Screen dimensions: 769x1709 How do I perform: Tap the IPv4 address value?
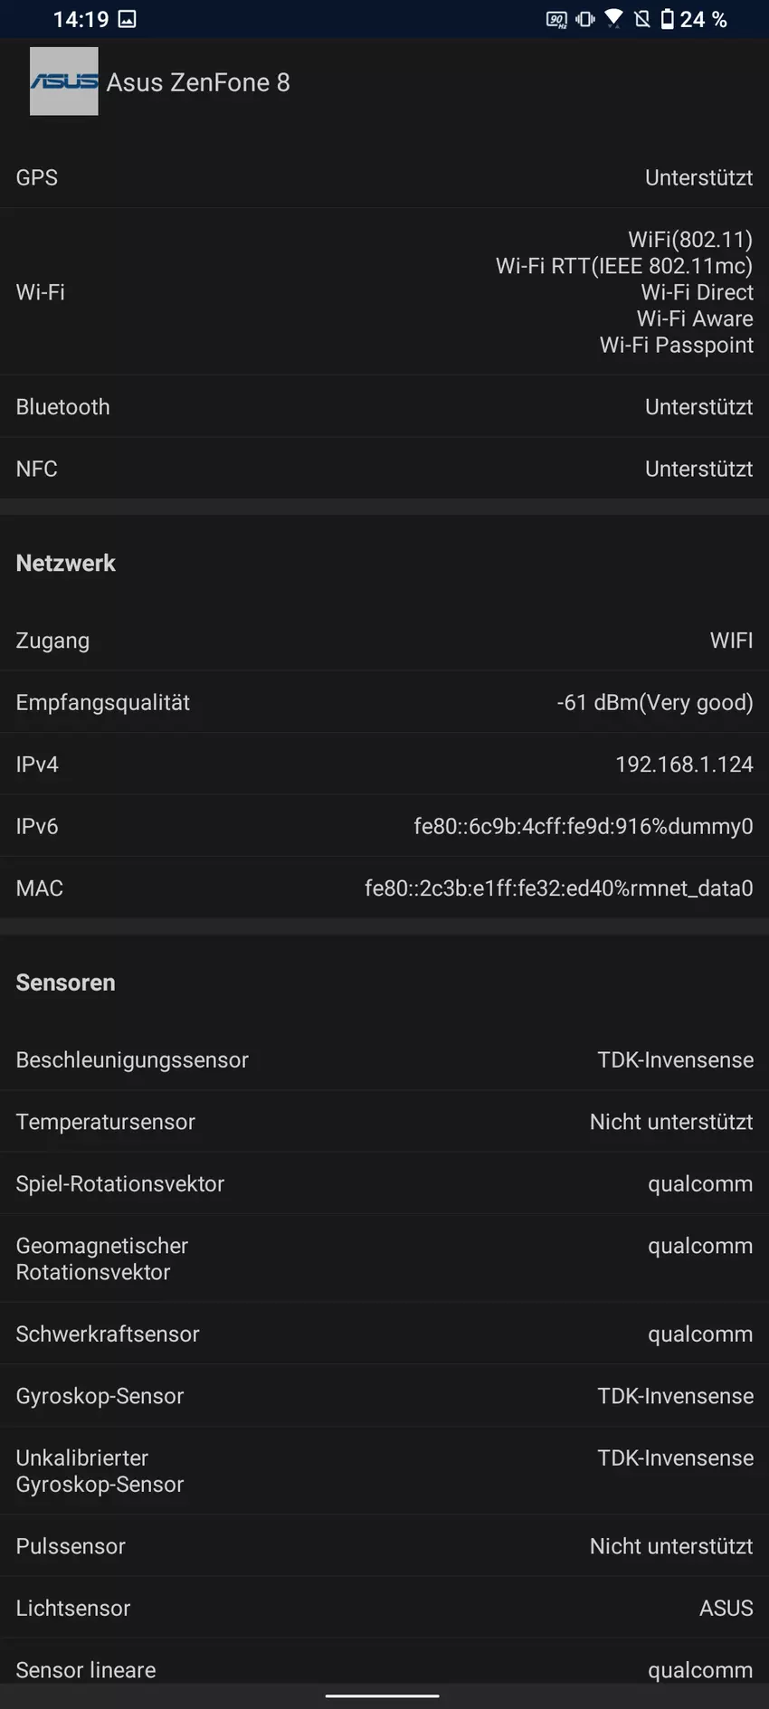684,764
